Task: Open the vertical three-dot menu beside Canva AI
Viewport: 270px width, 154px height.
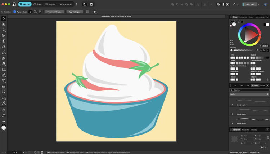Action: coord(76,4)
